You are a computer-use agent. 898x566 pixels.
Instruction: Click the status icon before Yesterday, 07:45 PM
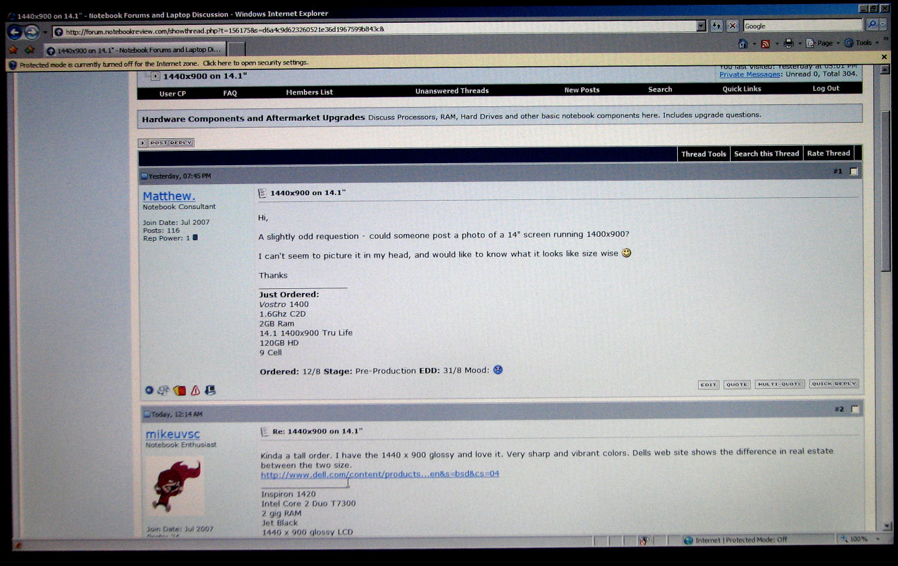(144, 176)
